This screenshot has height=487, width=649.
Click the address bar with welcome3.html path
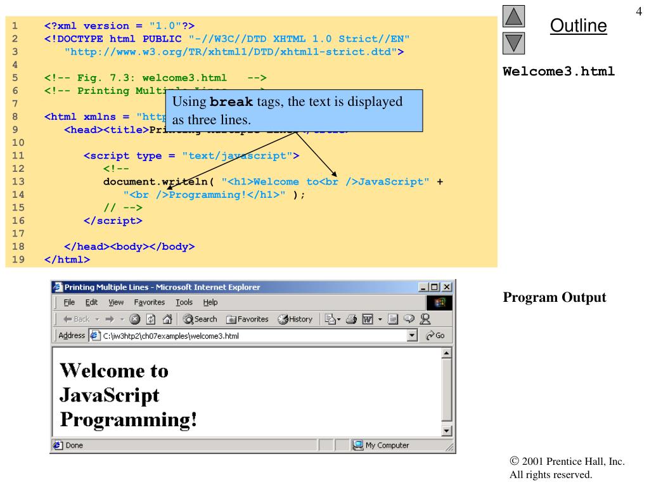[254, 336]
